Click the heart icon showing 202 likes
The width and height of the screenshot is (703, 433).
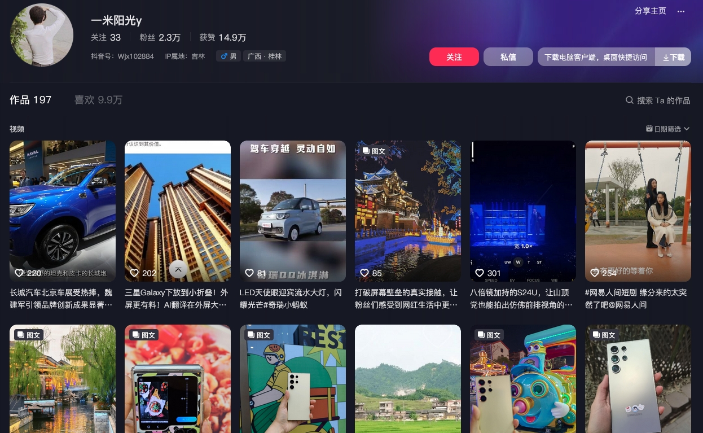134,273
